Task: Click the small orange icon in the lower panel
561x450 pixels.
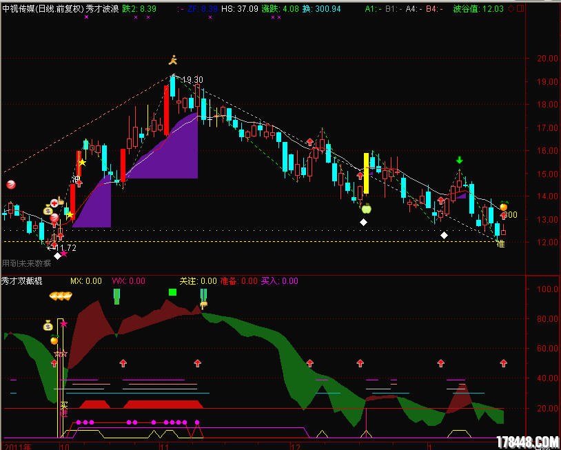Action: [x=54, y=340]
